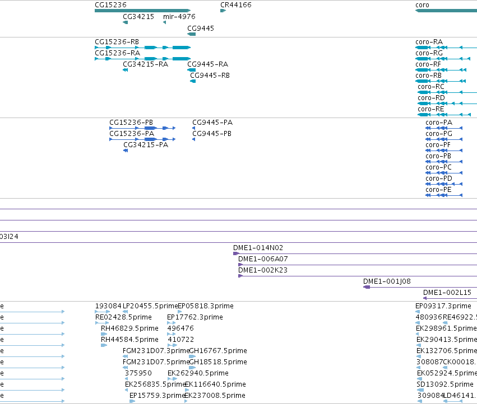477x404 pixels.
Task: Select the CR44166 gene arrow
Action: point(223,11)
